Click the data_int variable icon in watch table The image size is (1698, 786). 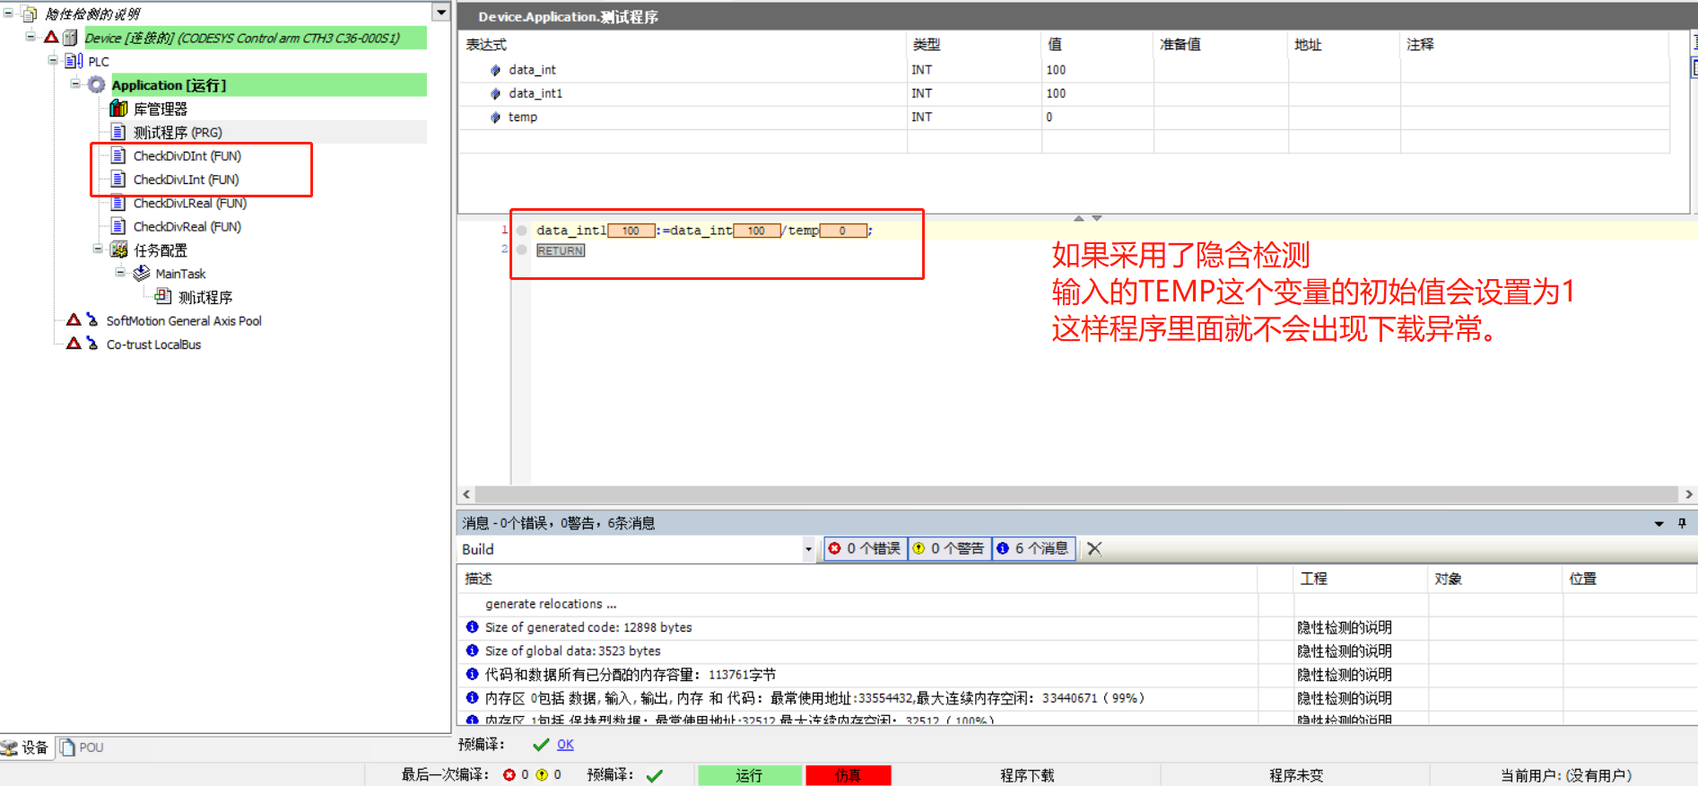point(495,70)
